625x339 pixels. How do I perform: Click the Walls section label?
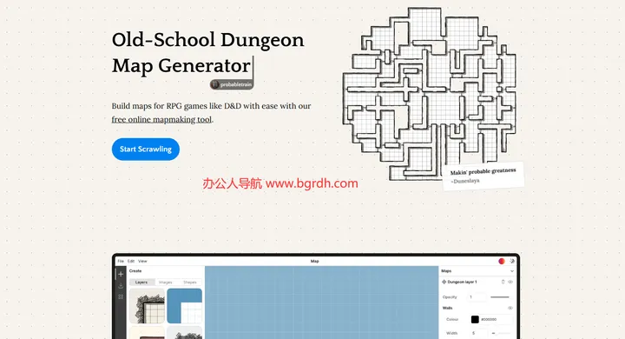447,309
